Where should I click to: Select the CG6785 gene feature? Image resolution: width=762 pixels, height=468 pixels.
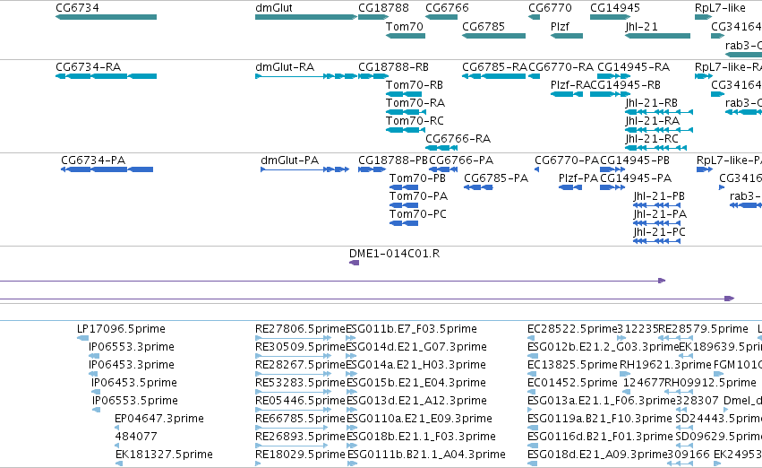pos(493,36)
